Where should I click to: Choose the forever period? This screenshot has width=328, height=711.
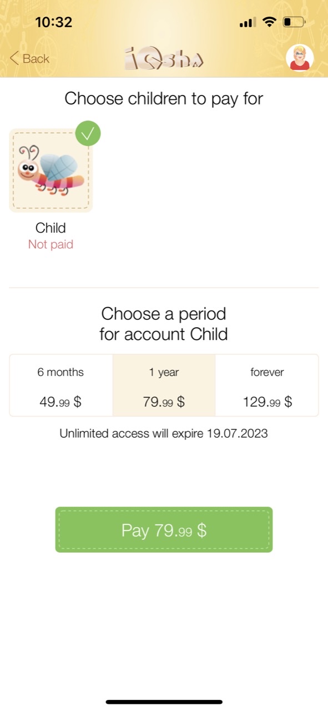267,385
